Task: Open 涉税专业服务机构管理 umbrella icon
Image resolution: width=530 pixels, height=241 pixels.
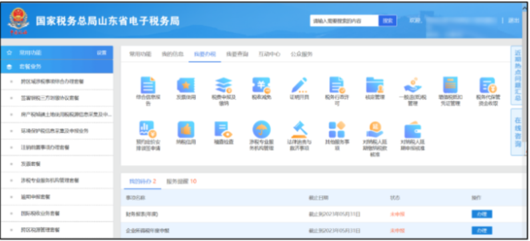Action: (x=261, y=130)
